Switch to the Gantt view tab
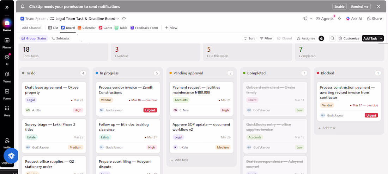The height and width of the screenshot is (174, 388). [x=105, y=28]
